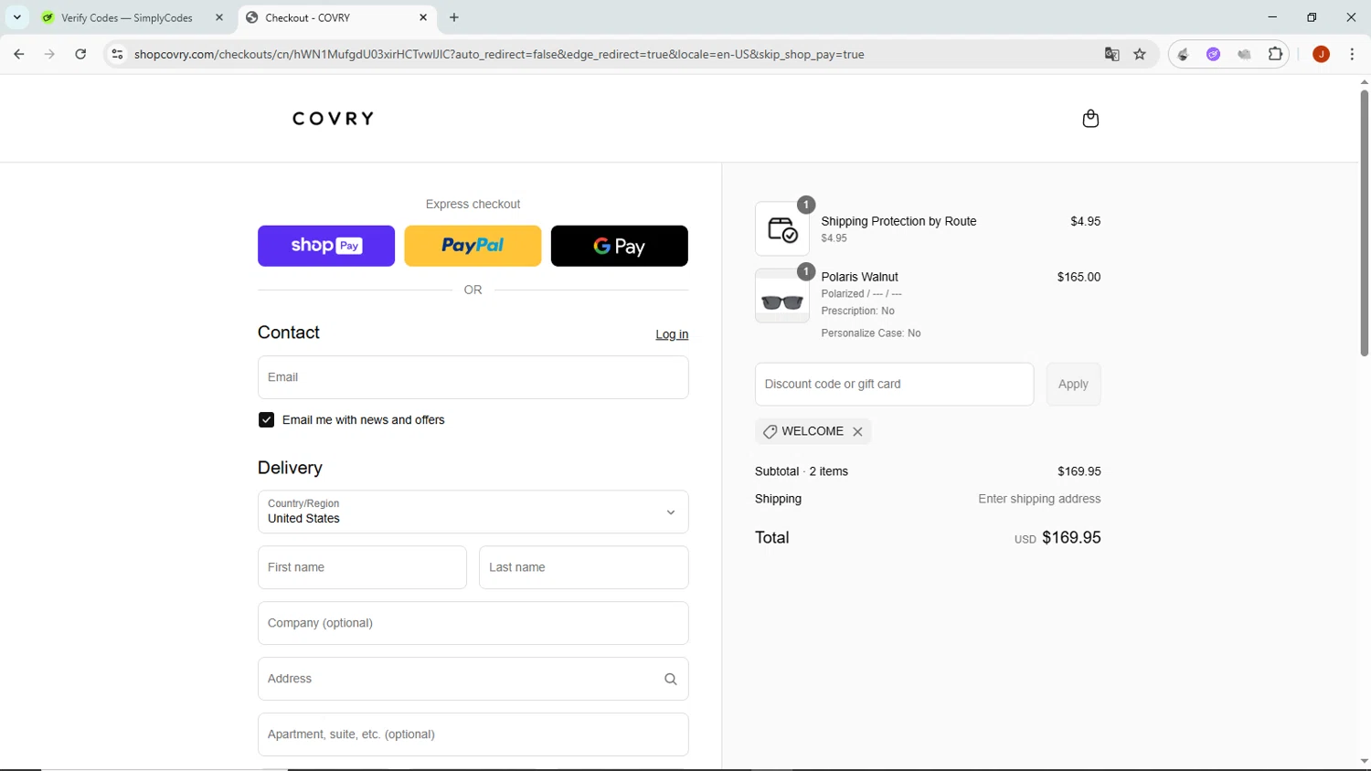Open the Extensions puzzle menu
Viewport: 1371px width, 771px height.
tap(1275, 54)
